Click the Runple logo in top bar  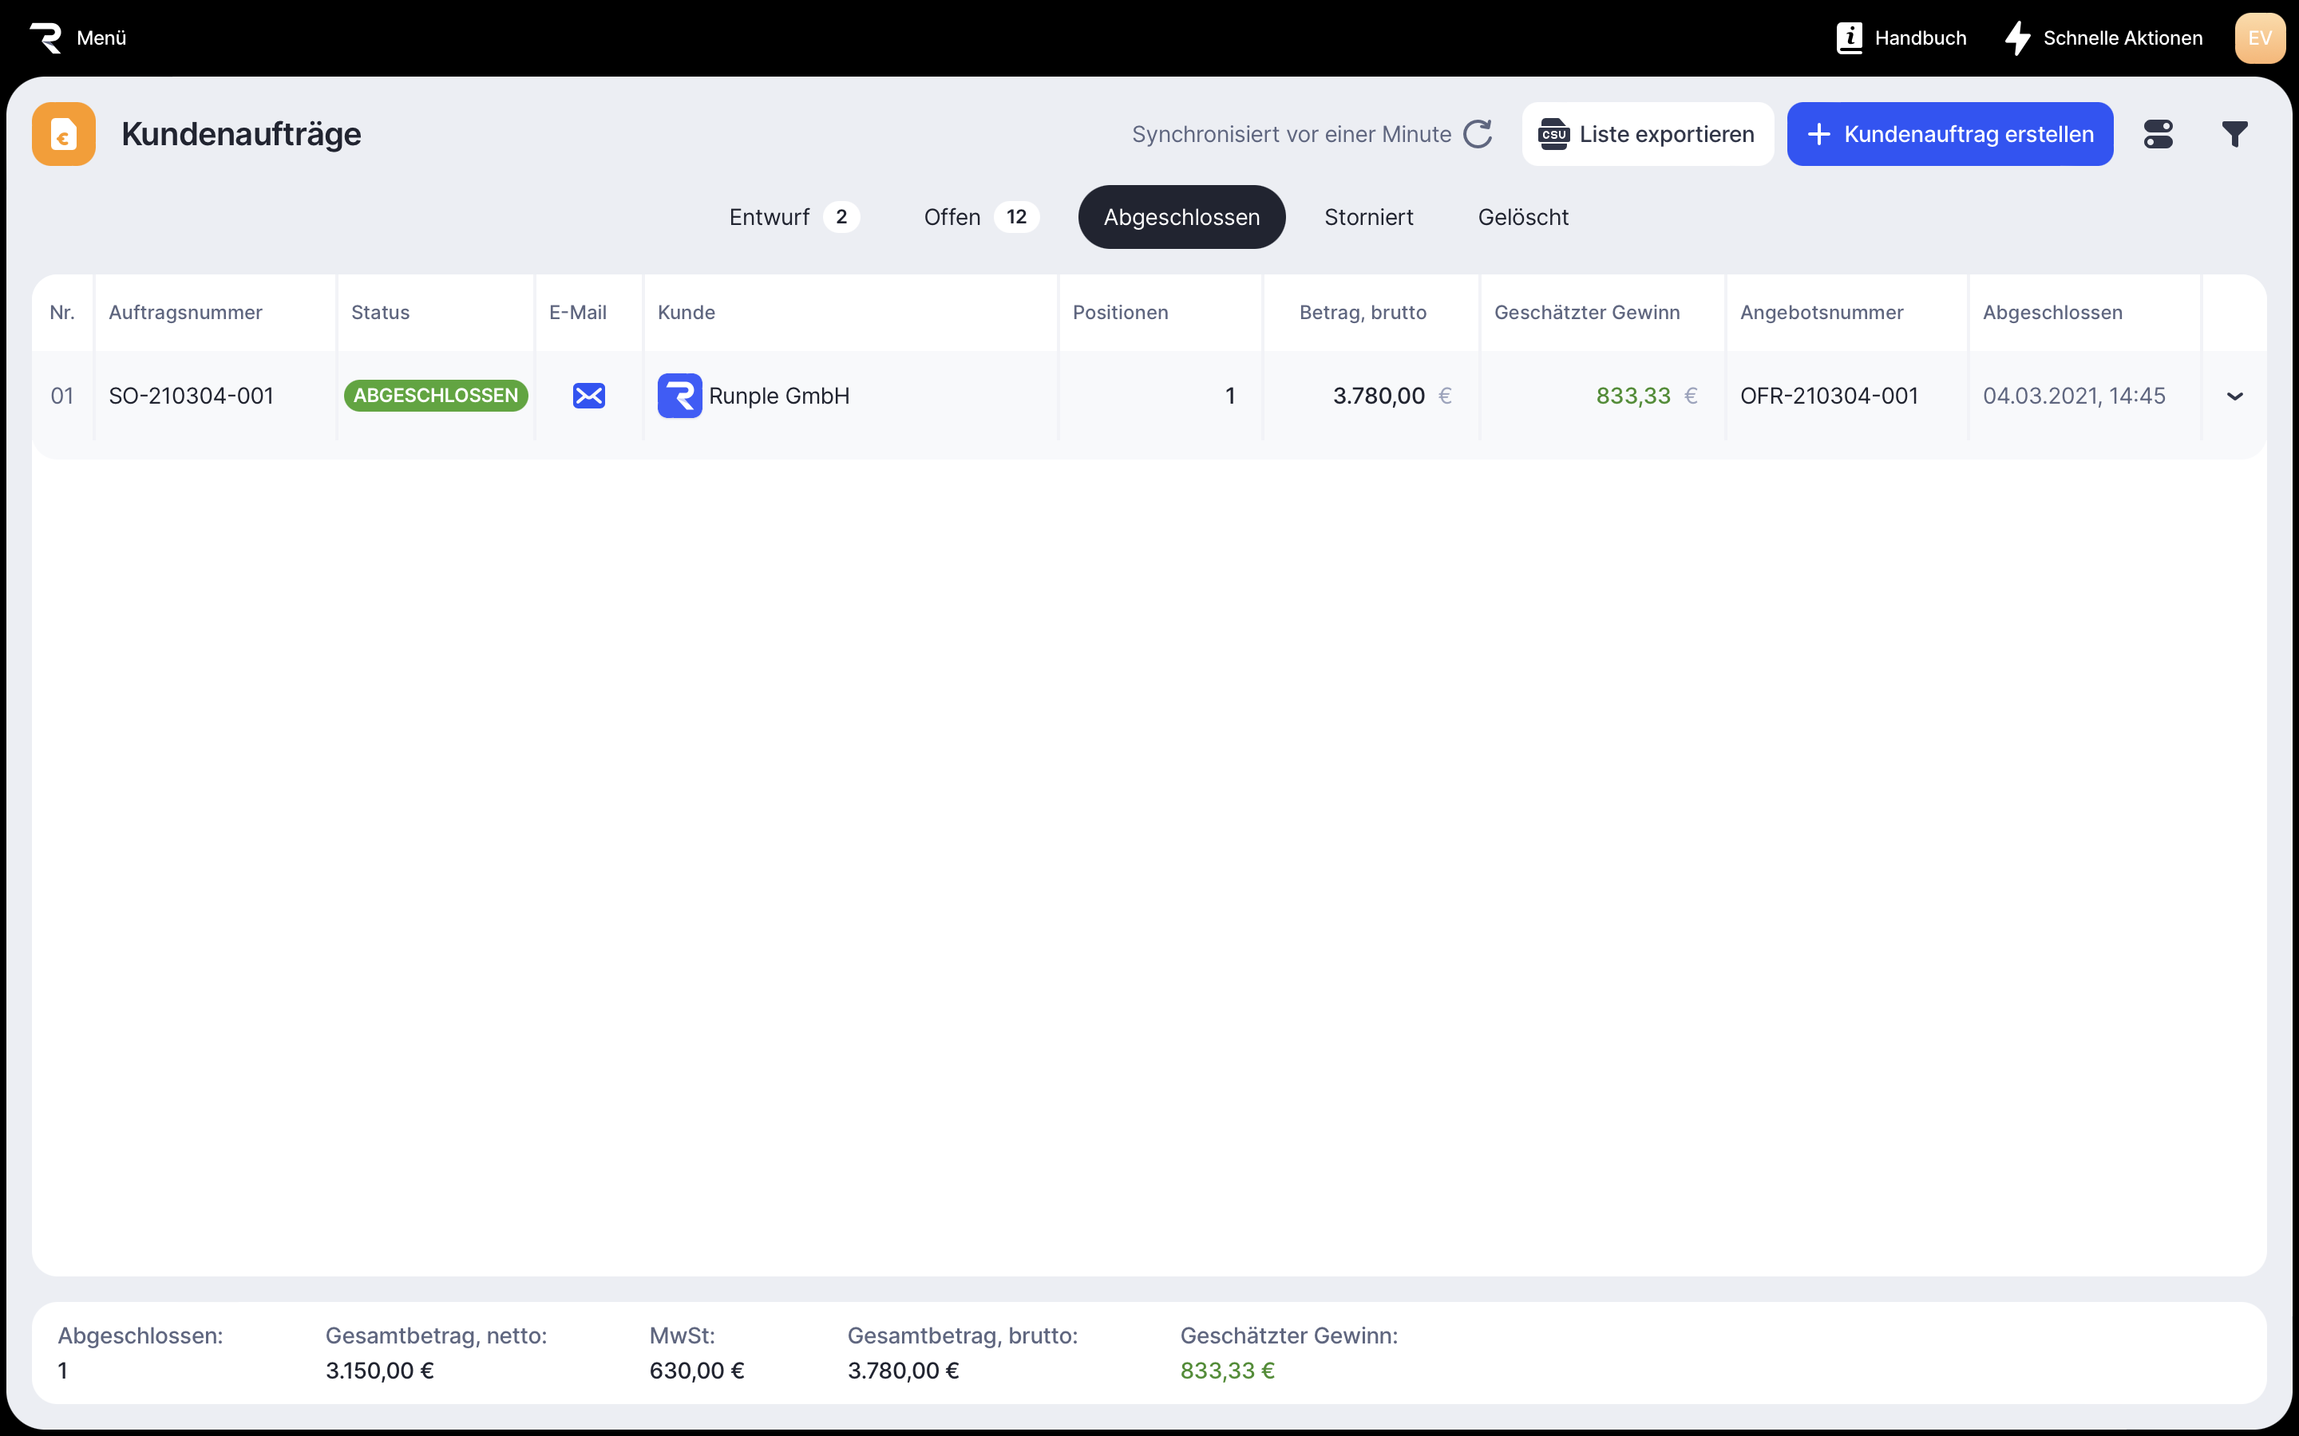(46, 38)
